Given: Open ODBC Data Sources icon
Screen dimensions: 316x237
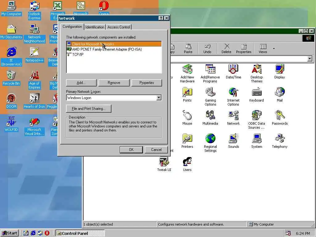Looking at the screenshot, I should click(256, 120).
